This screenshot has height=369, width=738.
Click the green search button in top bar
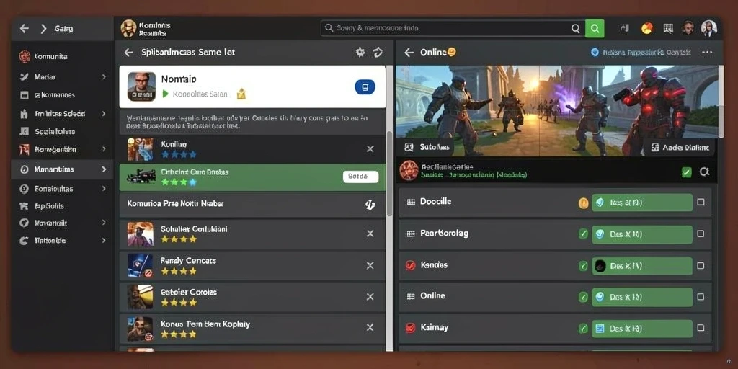coord(595,28)
